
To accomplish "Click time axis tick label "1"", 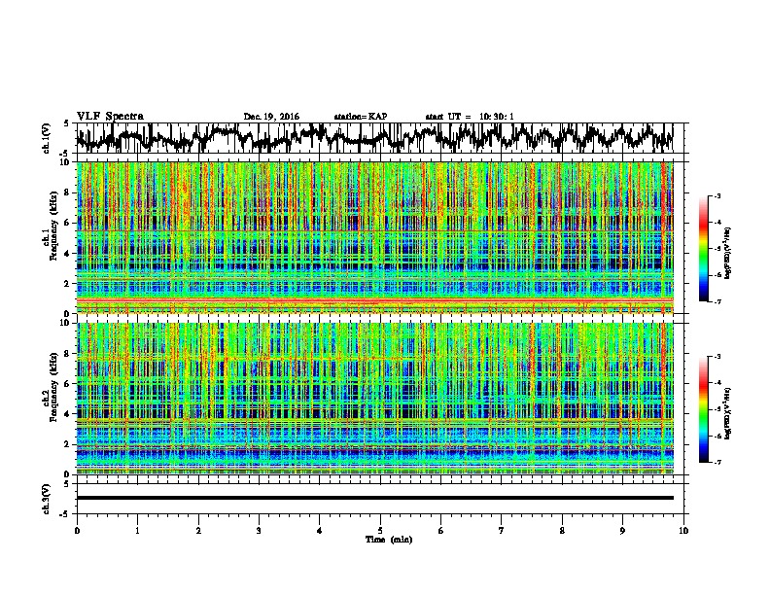I will pos(137,530).
